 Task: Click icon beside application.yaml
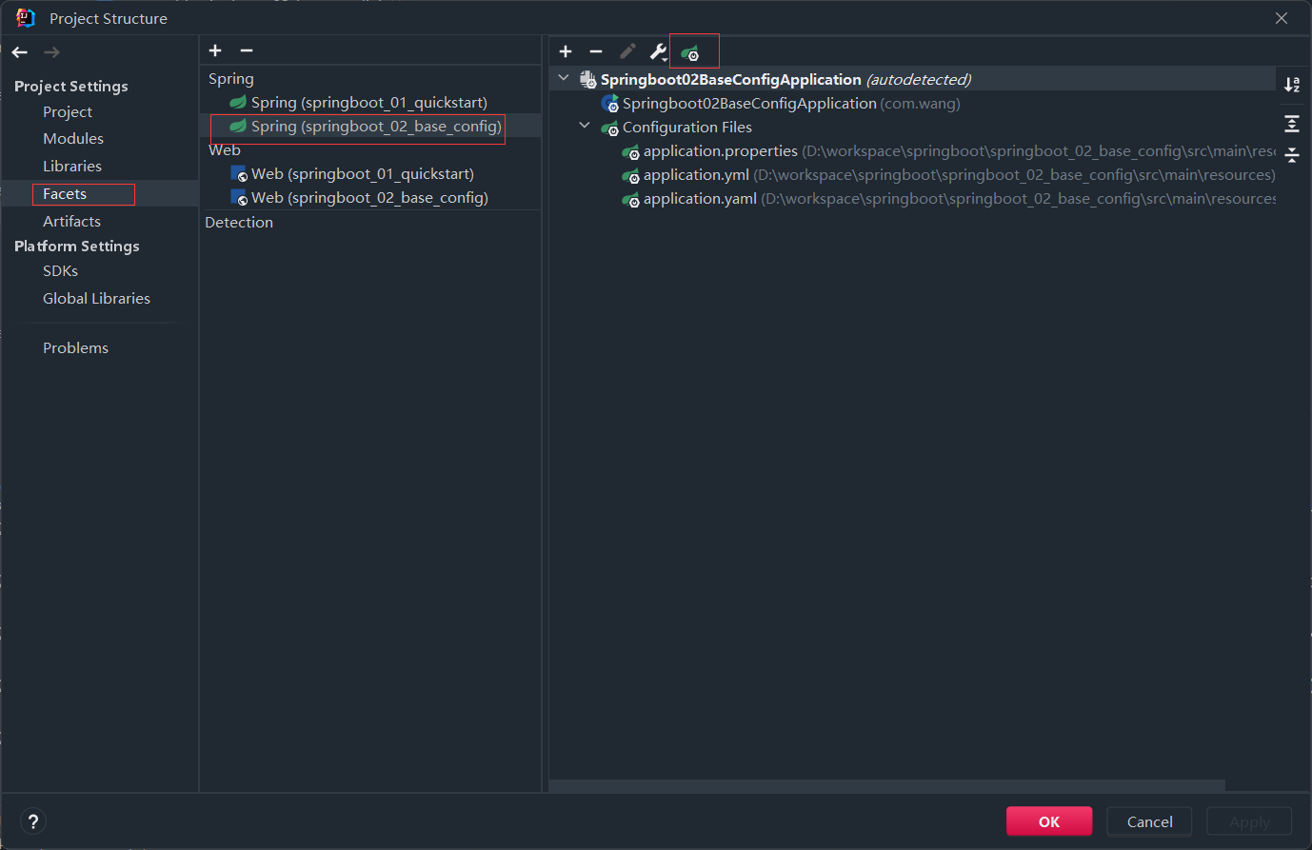tap(630, 199)
